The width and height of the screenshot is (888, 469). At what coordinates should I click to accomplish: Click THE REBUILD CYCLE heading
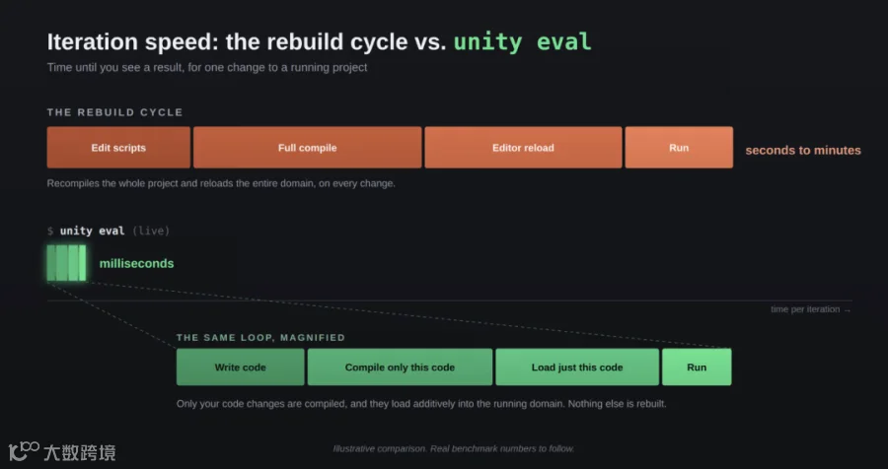[115, 112]
